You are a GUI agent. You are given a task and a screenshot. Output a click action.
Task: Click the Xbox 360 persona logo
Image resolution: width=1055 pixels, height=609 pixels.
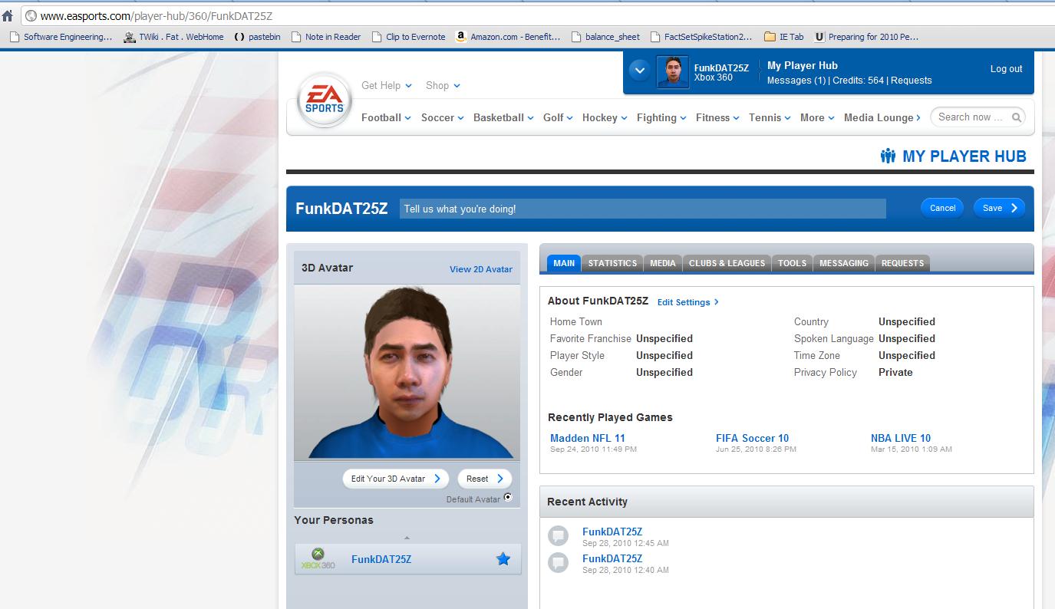click(x=318, y=559)
